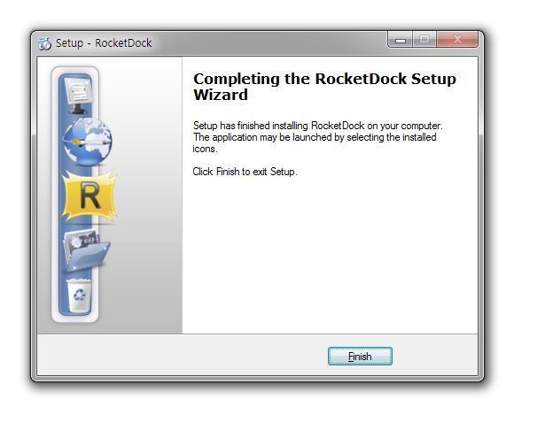Open the installer icon in the title bar
Image resolution: width=545 pixels, height=430 pixels.
pos(44,43)
